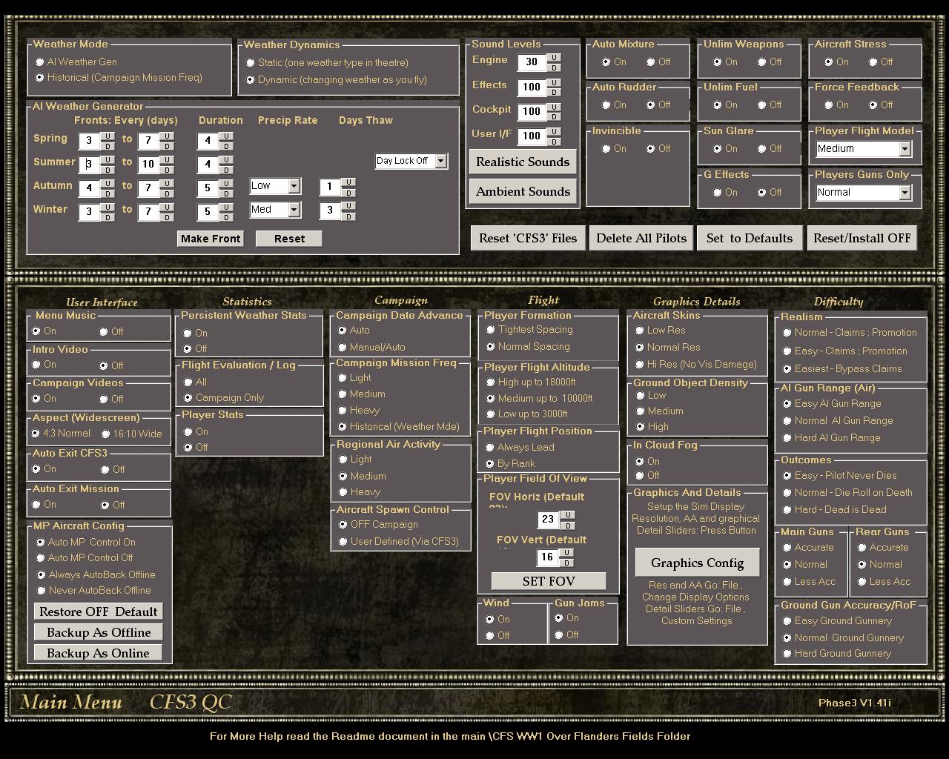Choose Hard AI Gun Range
The image size is (949, 759).
tap(787, 438)
